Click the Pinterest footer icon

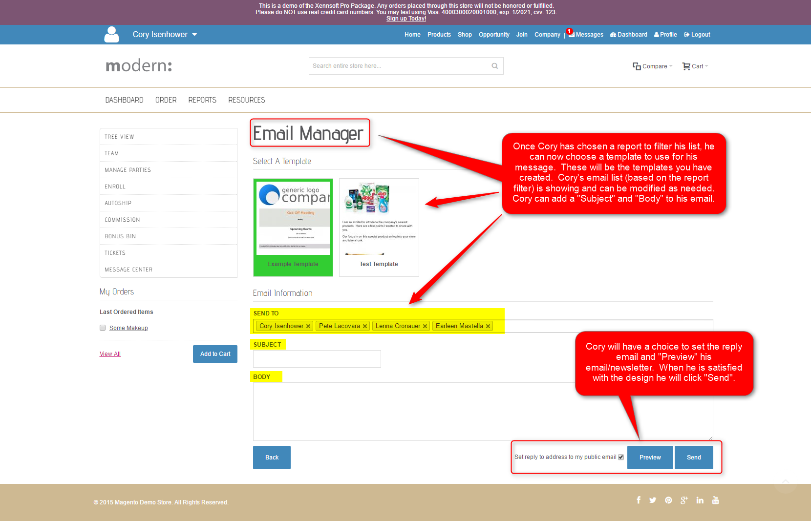668,500
